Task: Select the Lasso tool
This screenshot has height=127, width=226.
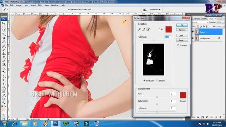Action: [4, 31]
